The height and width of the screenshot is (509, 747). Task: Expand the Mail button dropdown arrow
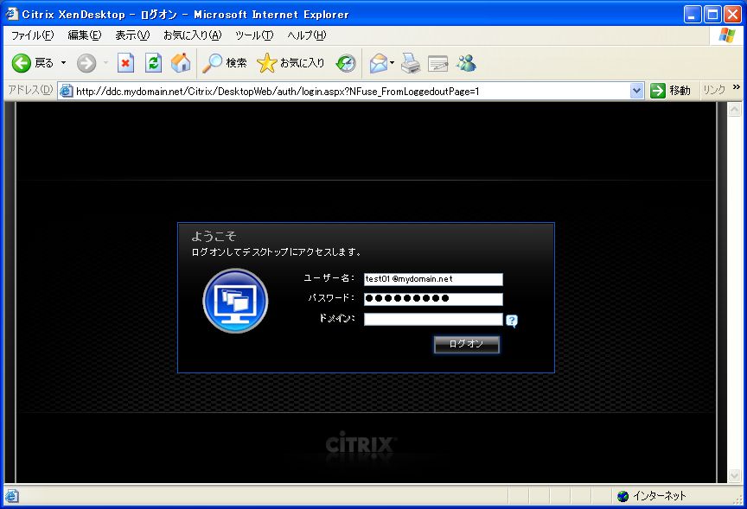(392, 63)
